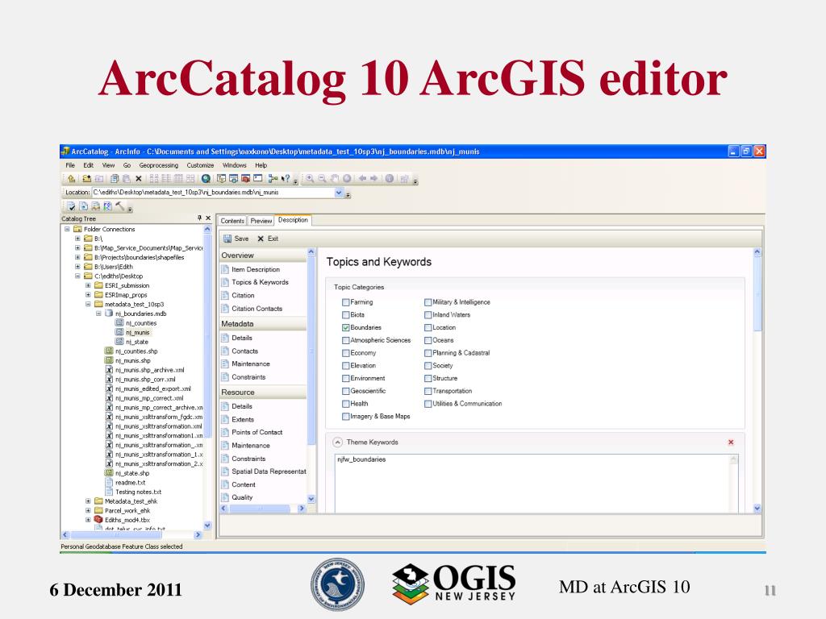Go to next extent arrow

[x=374, y=178]
